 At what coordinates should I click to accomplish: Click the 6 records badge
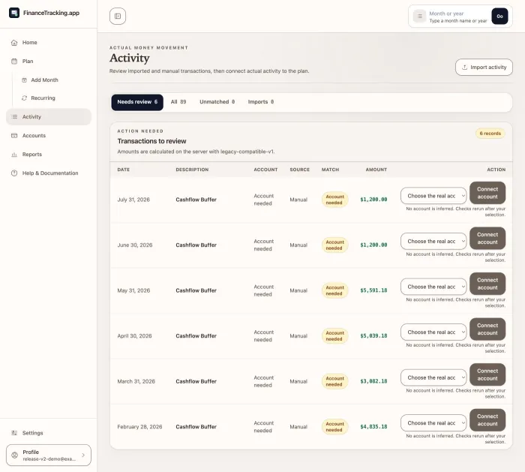tap(490, 134)
